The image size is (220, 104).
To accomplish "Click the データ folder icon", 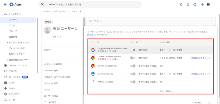I will coord(5,100).
